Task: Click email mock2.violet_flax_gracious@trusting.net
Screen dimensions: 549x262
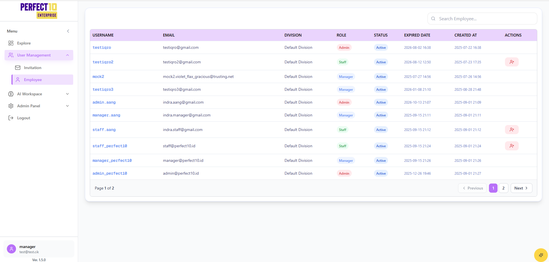Action: tap(198, 76)
